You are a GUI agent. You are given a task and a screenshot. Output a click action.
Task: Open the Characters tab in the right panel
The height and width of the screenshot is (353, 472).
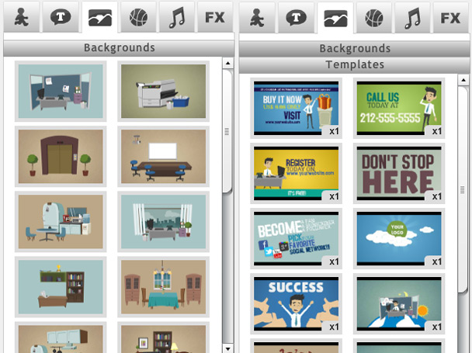click(x=258, y=17)
